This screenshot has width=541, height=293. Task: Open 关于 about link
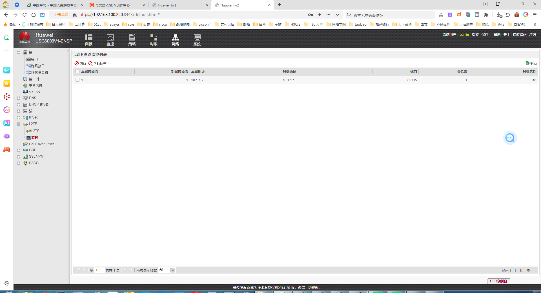507,35
